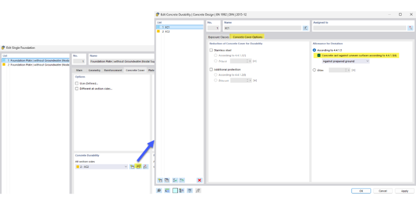Viewport: 416px width, 205px height.
Task: Check User-Defined option in Single Foundation
Action: click(77, 84)
